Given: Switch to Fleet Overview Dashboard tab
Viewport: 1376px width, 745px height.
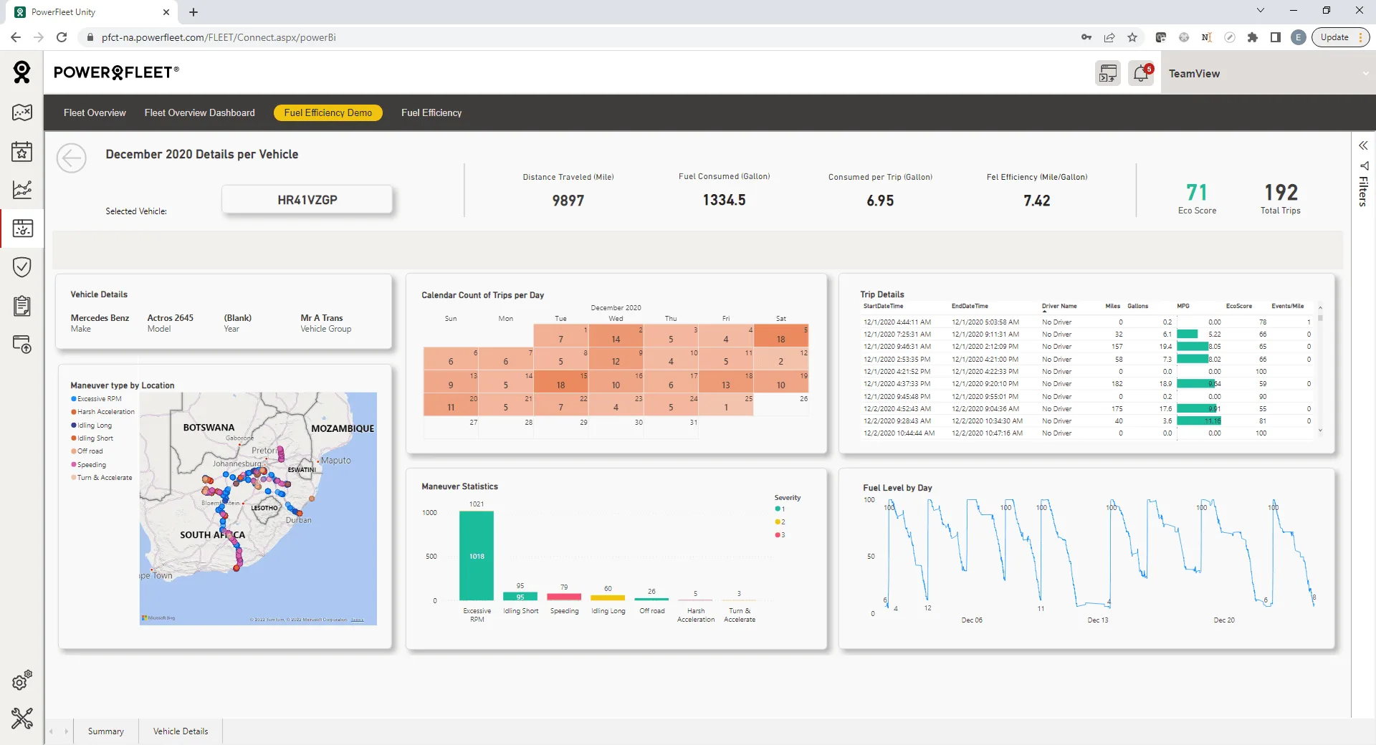Looking at the screenshot, I should point(199,112).
